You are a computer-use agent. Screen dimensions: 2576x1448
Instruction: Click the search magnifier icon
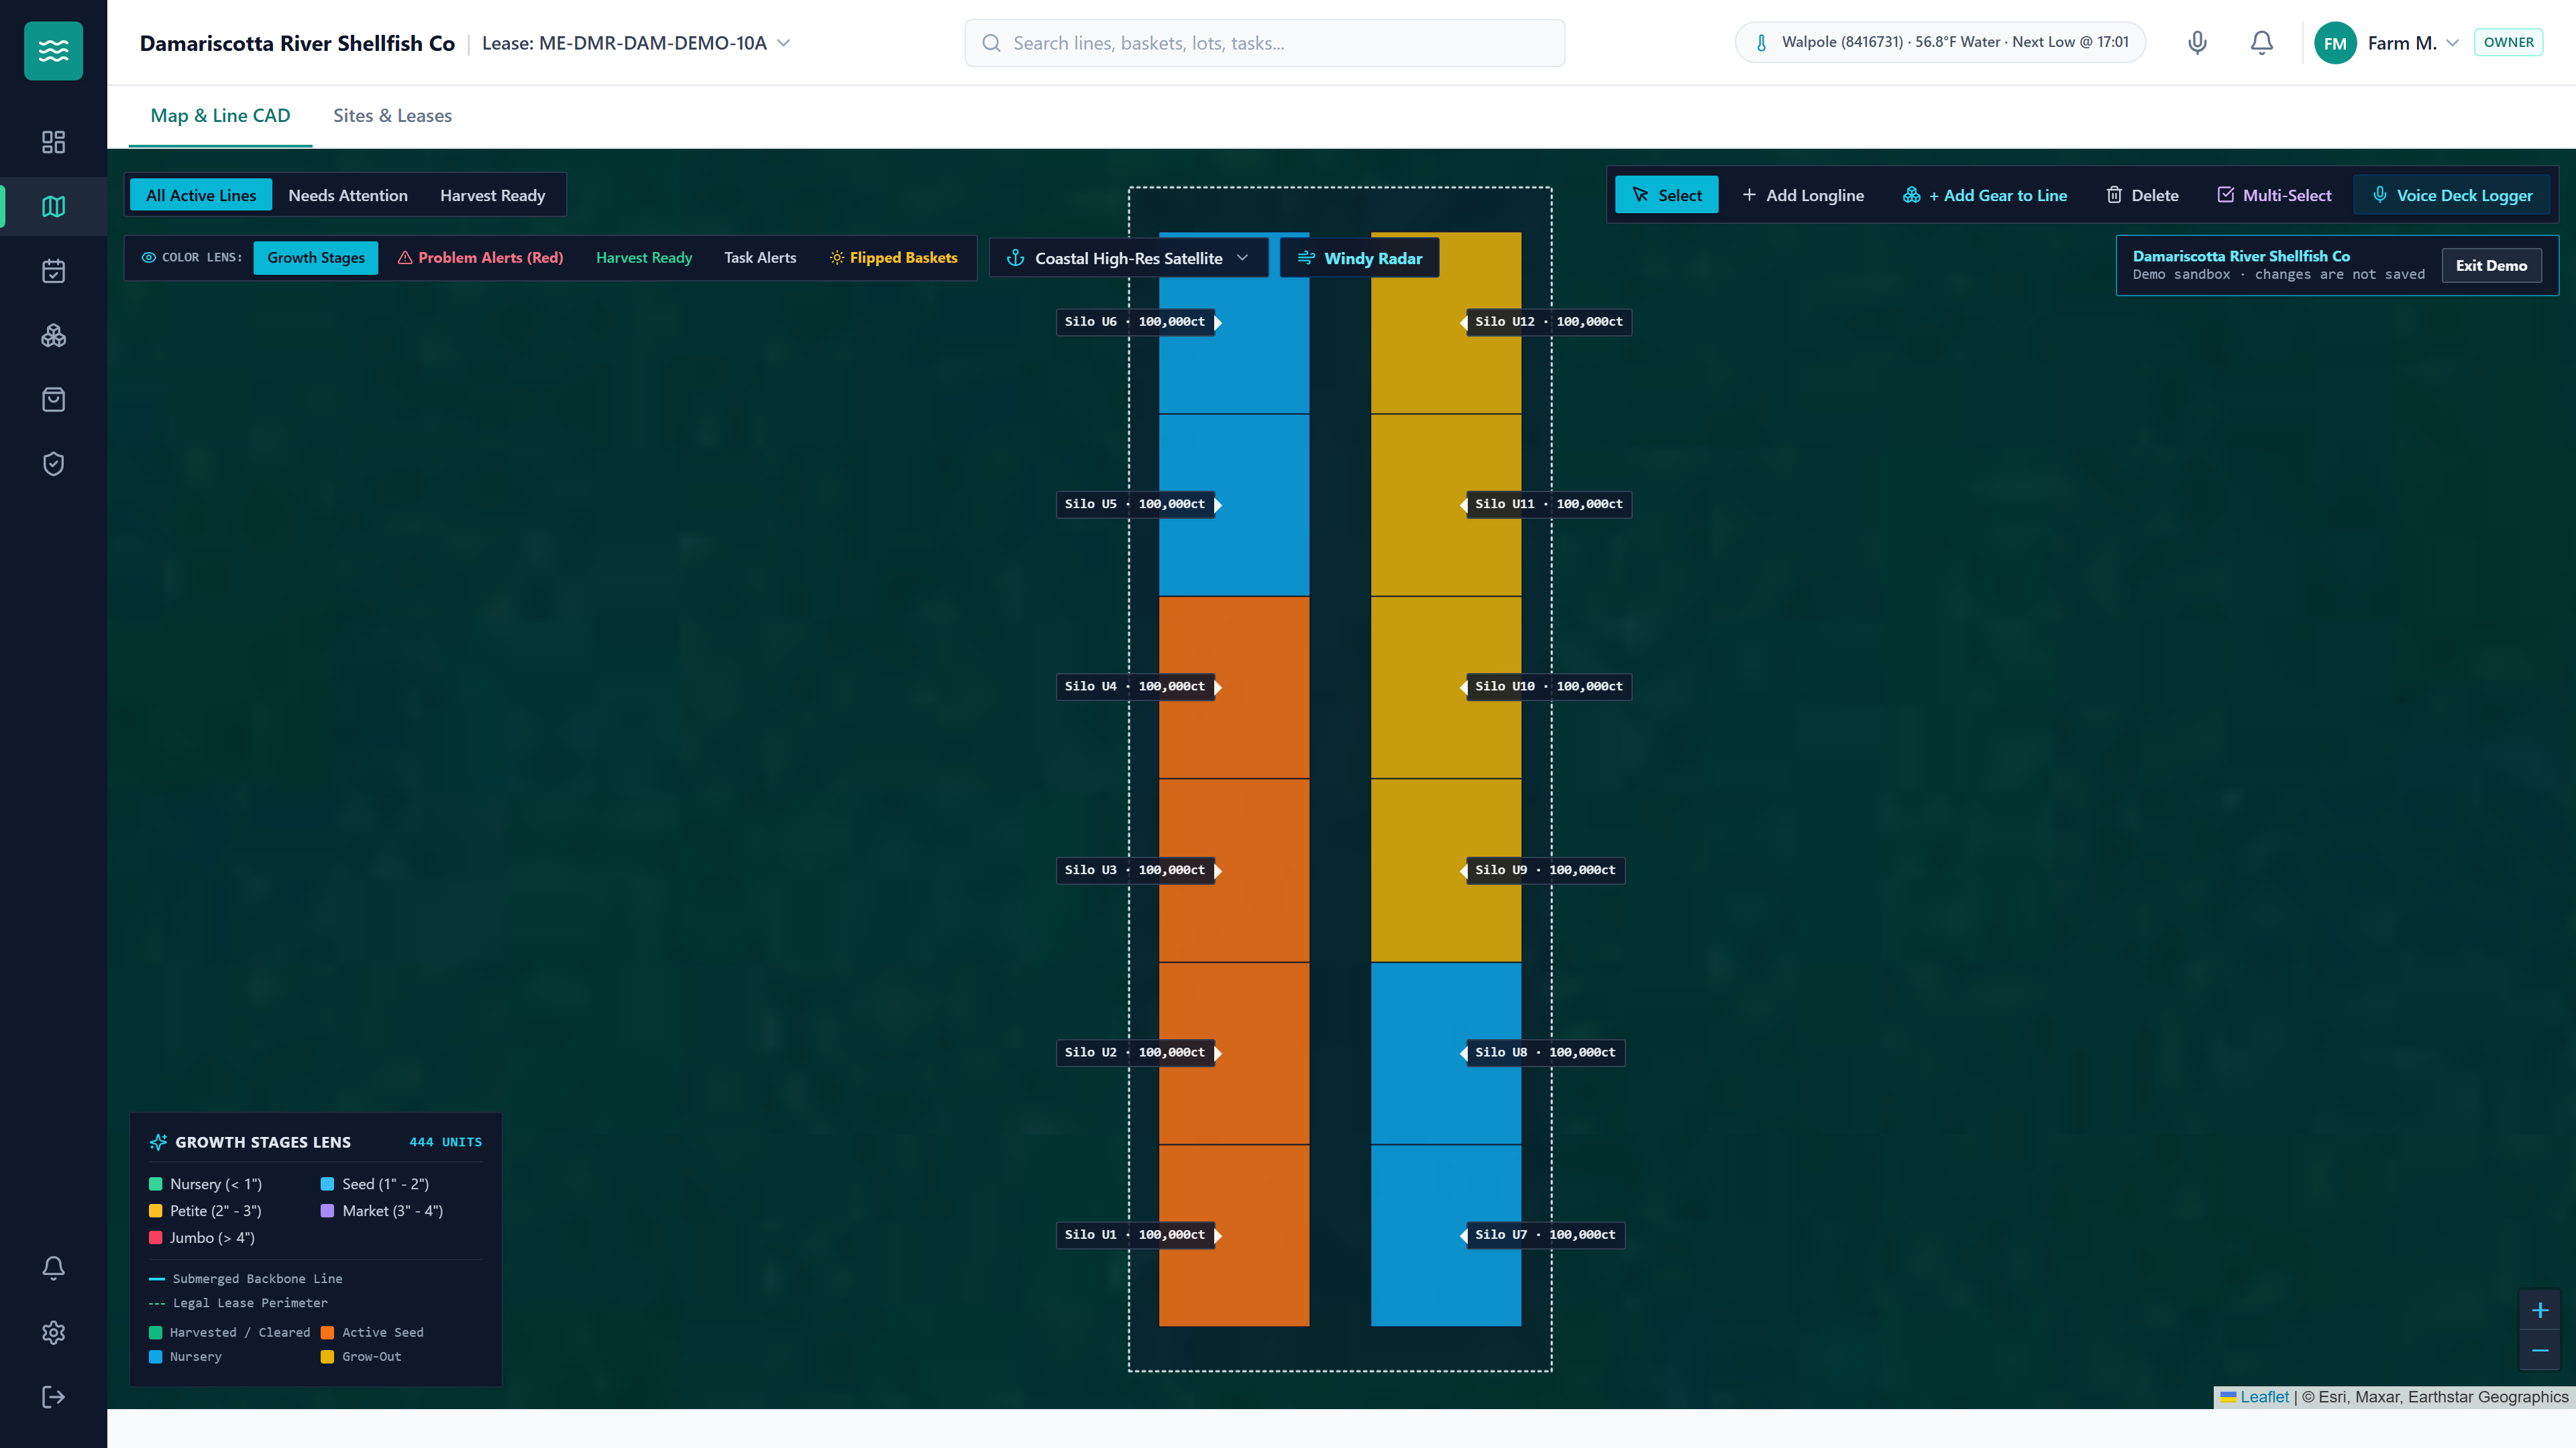pos(991,43)
